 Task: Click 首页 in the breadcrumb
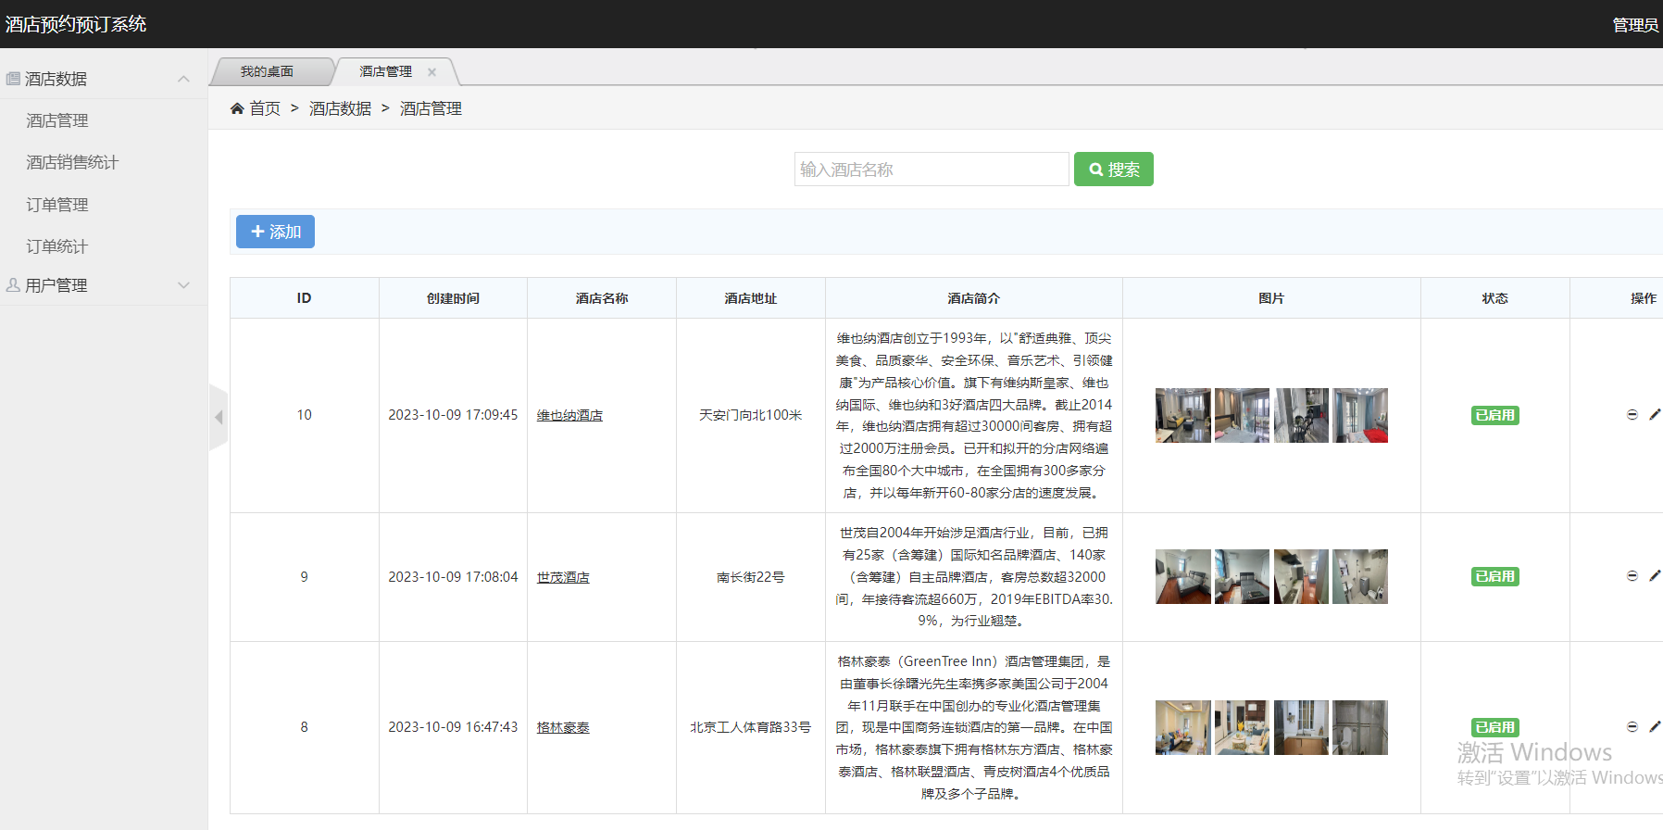265,108
